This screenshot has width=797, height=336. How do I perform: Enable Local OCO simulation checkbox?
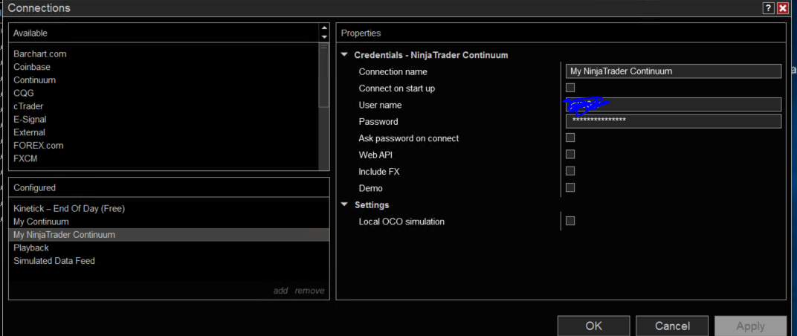(x=570, y=221)
